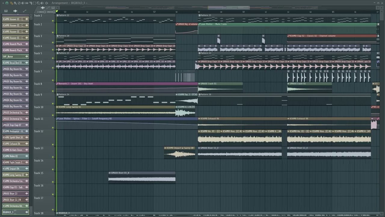The image size is (385, 217).
Task: Click the pattern clip focus icon above Track 1
Action: coord(53,8)
